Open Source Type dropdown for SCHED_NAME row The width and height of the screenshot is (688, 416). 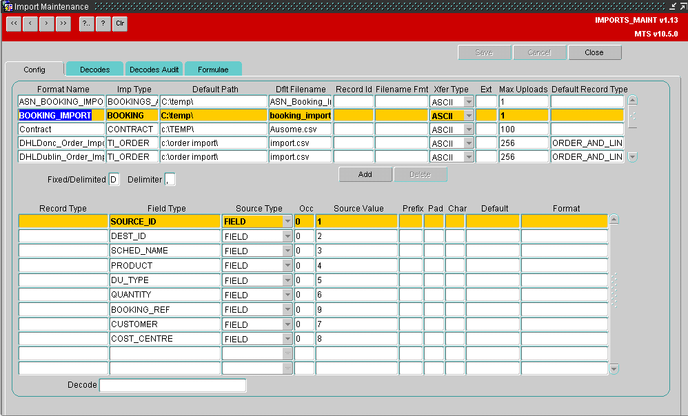pos(287,251)
